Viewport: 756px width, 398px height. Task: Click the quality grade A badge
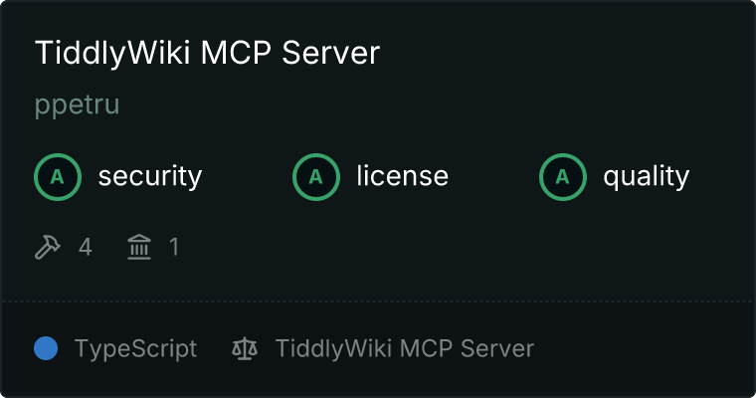tap(563, 177)
